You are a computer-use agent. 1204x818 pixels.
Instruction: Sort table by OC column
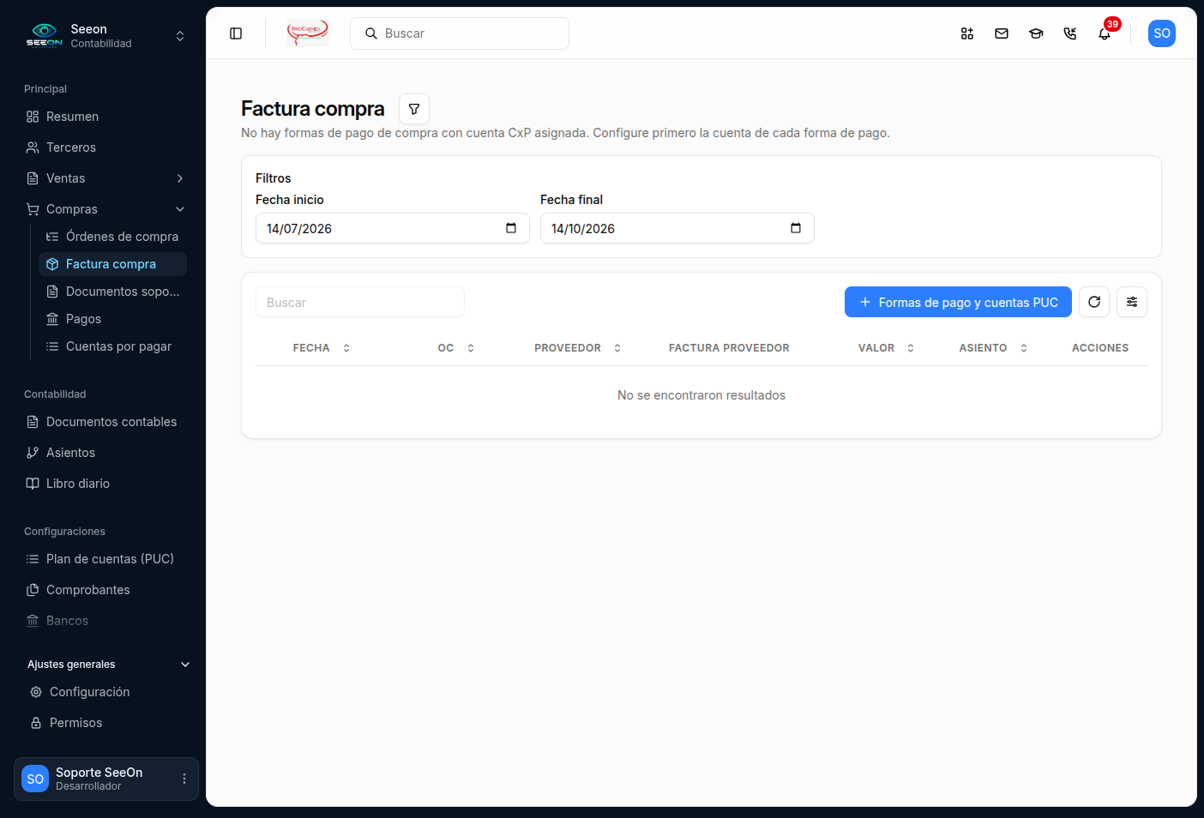tap(456, 348)
